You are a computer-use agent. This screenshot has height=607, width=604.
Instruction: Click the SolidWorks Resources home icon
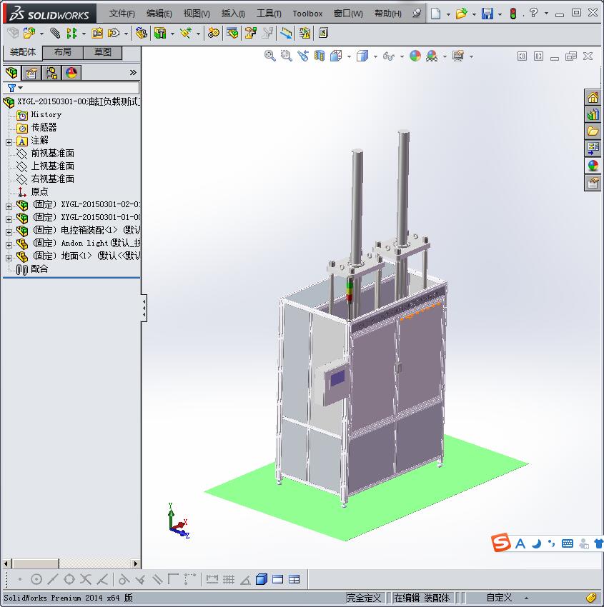point(593,98)
